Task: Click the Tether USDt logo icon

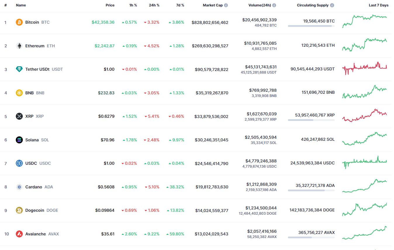Action: 19,69
